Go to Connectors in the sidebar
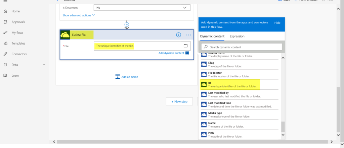344x148 pixels. pyautogui.click(x=19, y=54)
